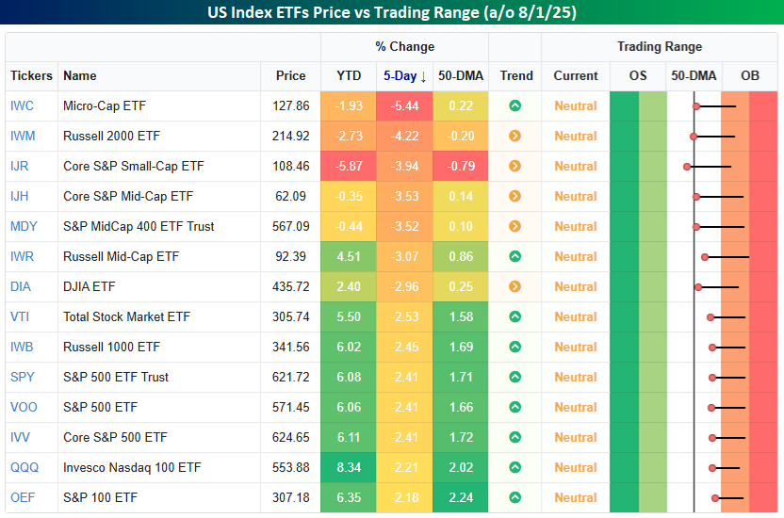
Task: Click the orange trend icon in IJR row
Action: pyautogui.click(x=514, y=166)
